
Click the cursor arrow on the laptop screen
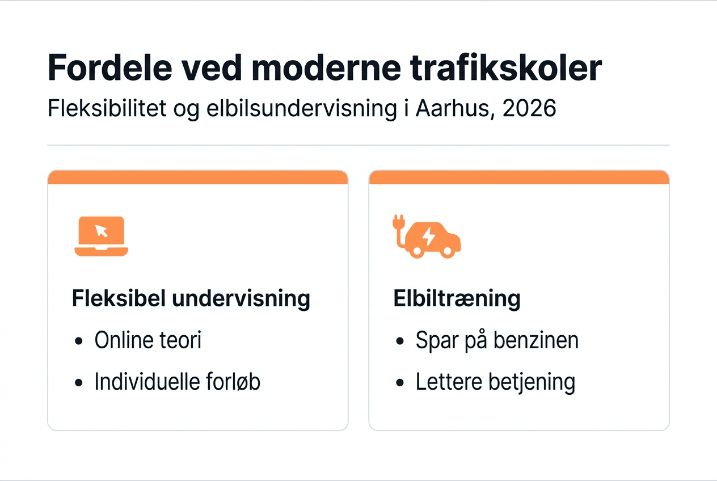click(x=102, y=230)
